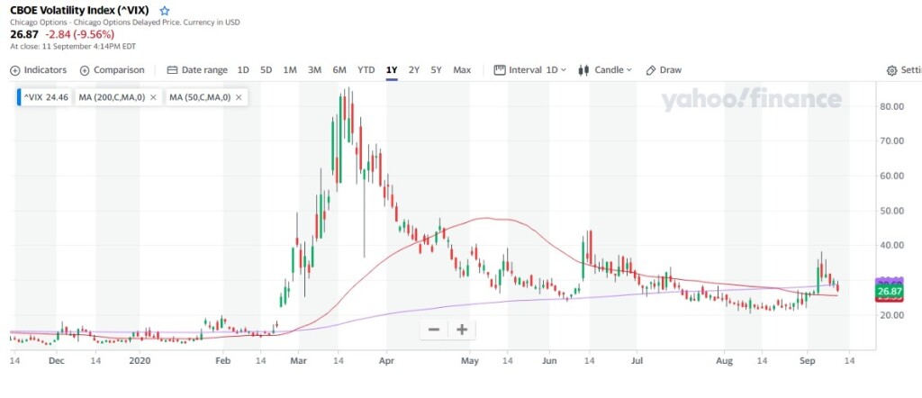The height and width of the screenshot is (398, 922).
Task: Click the MA (50,C,MA,0) legend label
Action: [200, 97]
